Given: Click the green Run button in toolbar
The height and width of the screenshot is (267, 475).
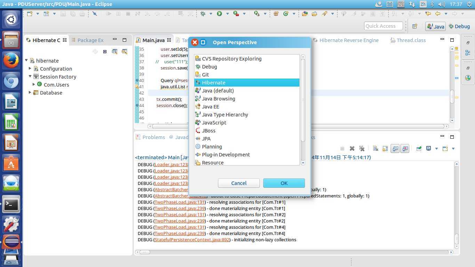Looking at the screenshot, I should pos(219,14).
